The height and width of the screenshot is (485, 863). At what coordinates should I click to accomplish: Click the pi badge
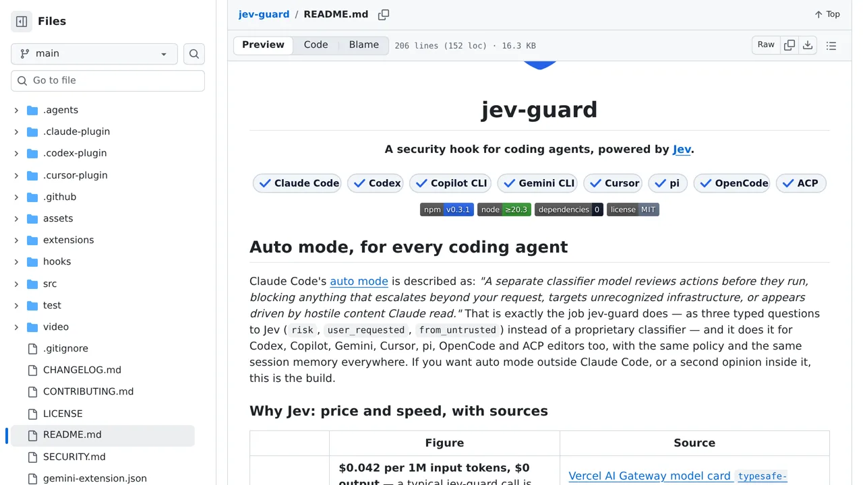pos(668,183)
